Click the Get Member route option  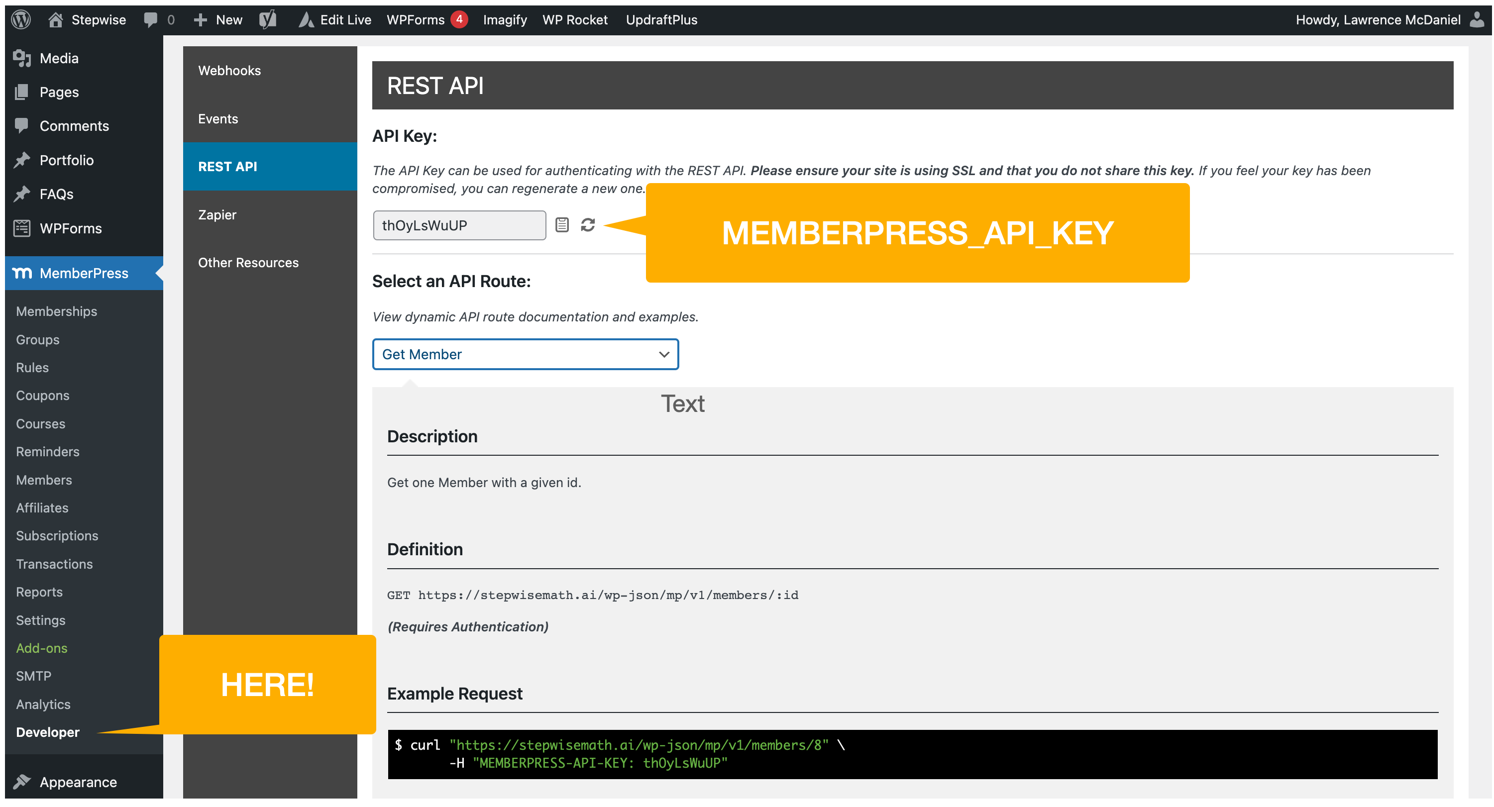click(525, 353)
